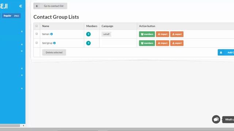
Task: Open the chat bubble support icon
Action: pyautogui.click(x=216, y=119)
